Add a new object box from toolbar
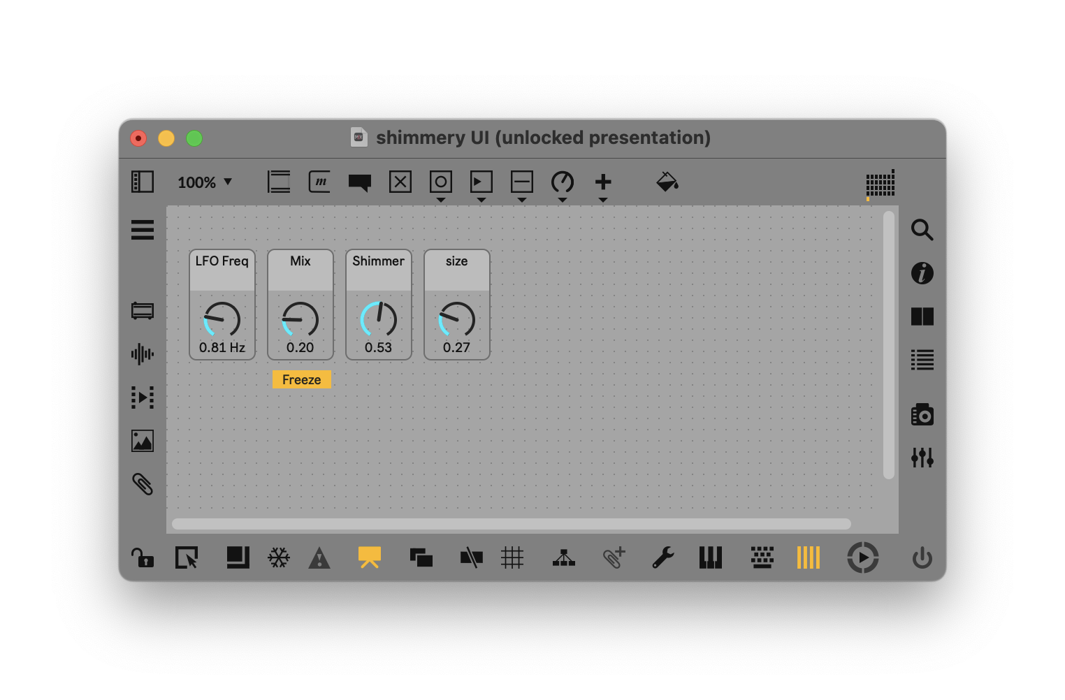1065x700 pixels. pos(279,182)
